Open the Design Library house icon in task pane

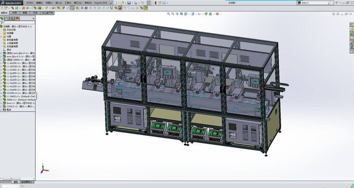click(352, 29)
